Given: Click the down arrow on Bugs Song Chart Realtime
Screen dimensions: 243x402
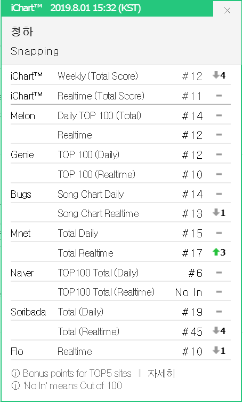Looking at the screenshot, I should pos(216,213).
